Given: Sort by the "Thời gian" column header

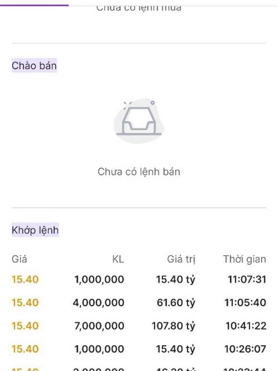Looking at the screenshot, I should pos(244,259).
